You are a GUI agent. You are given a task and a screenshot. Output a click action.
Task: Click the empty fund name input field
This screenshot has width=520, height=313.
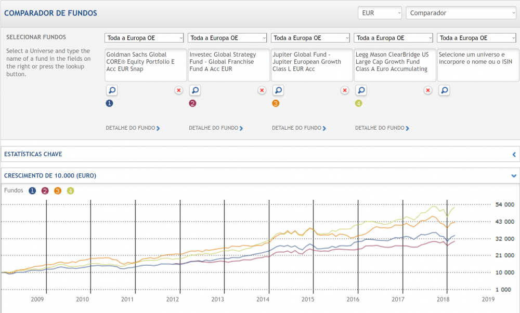pyautogui.click(x=477, y=65)
